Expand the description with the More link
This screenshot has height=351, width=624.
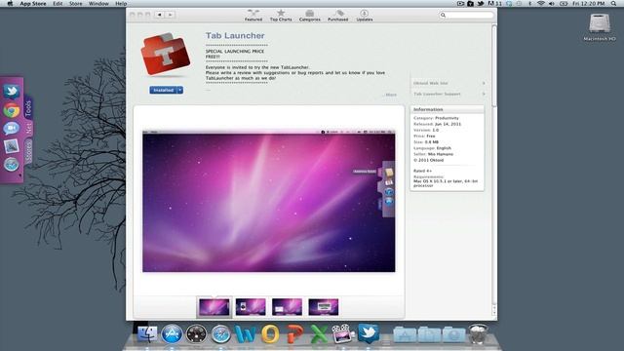point(390,95)
